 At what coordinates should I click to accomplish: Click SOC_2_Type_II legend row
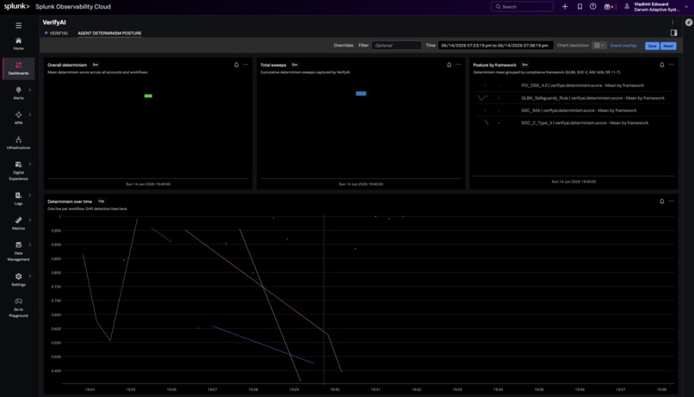point(573,122)
